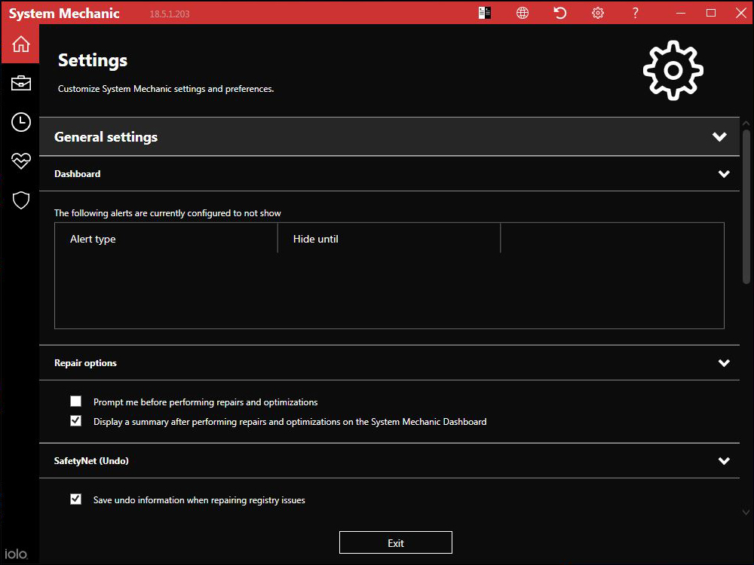Click the small gear icon in title bar
Image resolution: width=754 pixels, height=565 pixels.
pos(598,13)
